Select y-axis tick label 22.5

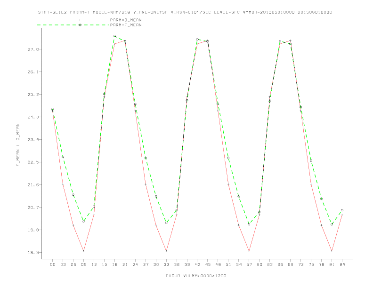pyautogui.click(x=33, y=162)
